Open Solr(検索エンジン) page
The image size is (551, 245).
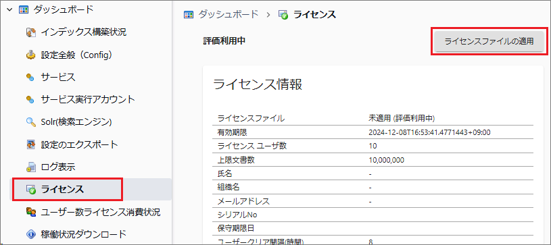(x=76, y=122)
